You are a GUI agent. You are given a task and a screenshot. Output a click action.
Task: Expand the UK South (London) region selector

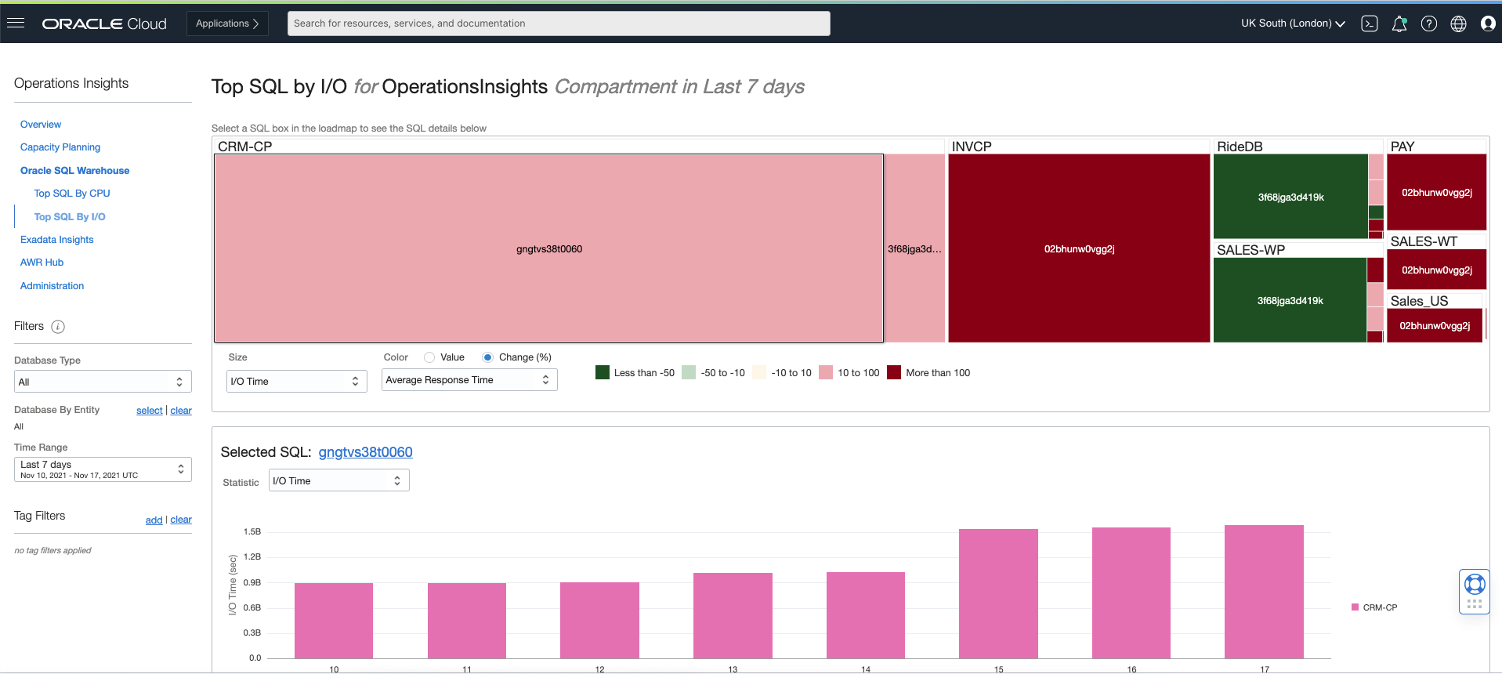[x=1293, y=24]
